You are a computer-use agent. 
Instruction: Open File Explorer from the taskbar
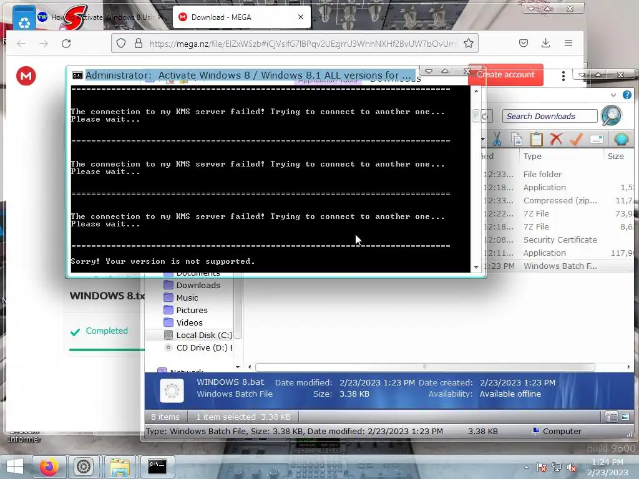click(120, 467)
